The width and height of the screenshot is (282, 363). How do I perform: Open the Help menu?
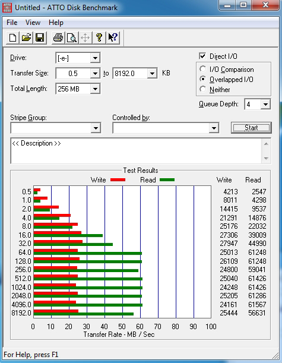[x=56, y=23]
